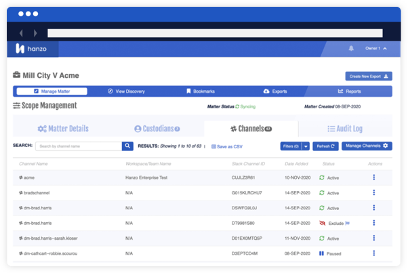
Task: Click the Active sync icon for acme
Action: coord(322,177)
